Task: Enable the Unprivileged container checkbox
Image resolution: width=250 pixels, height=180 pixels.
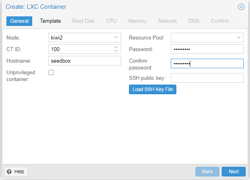Action: click(51, 72)
